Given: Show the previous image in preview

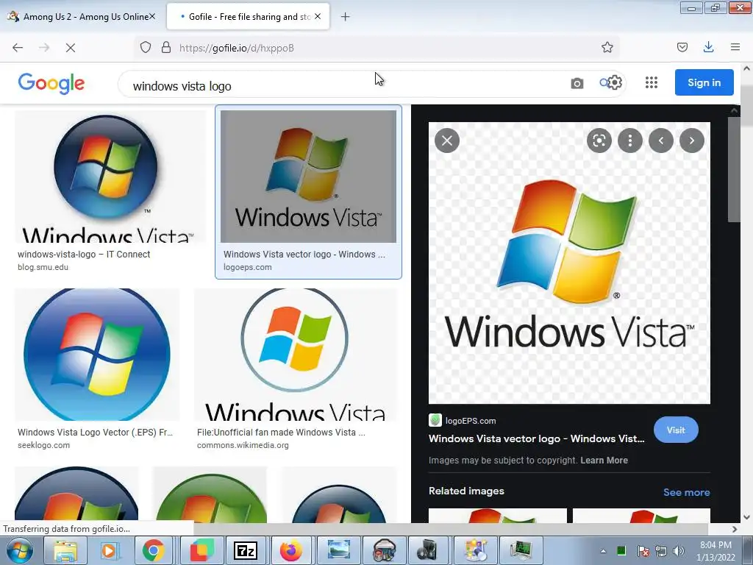Looking at the screenshot, I should click(x=661, y=141).
